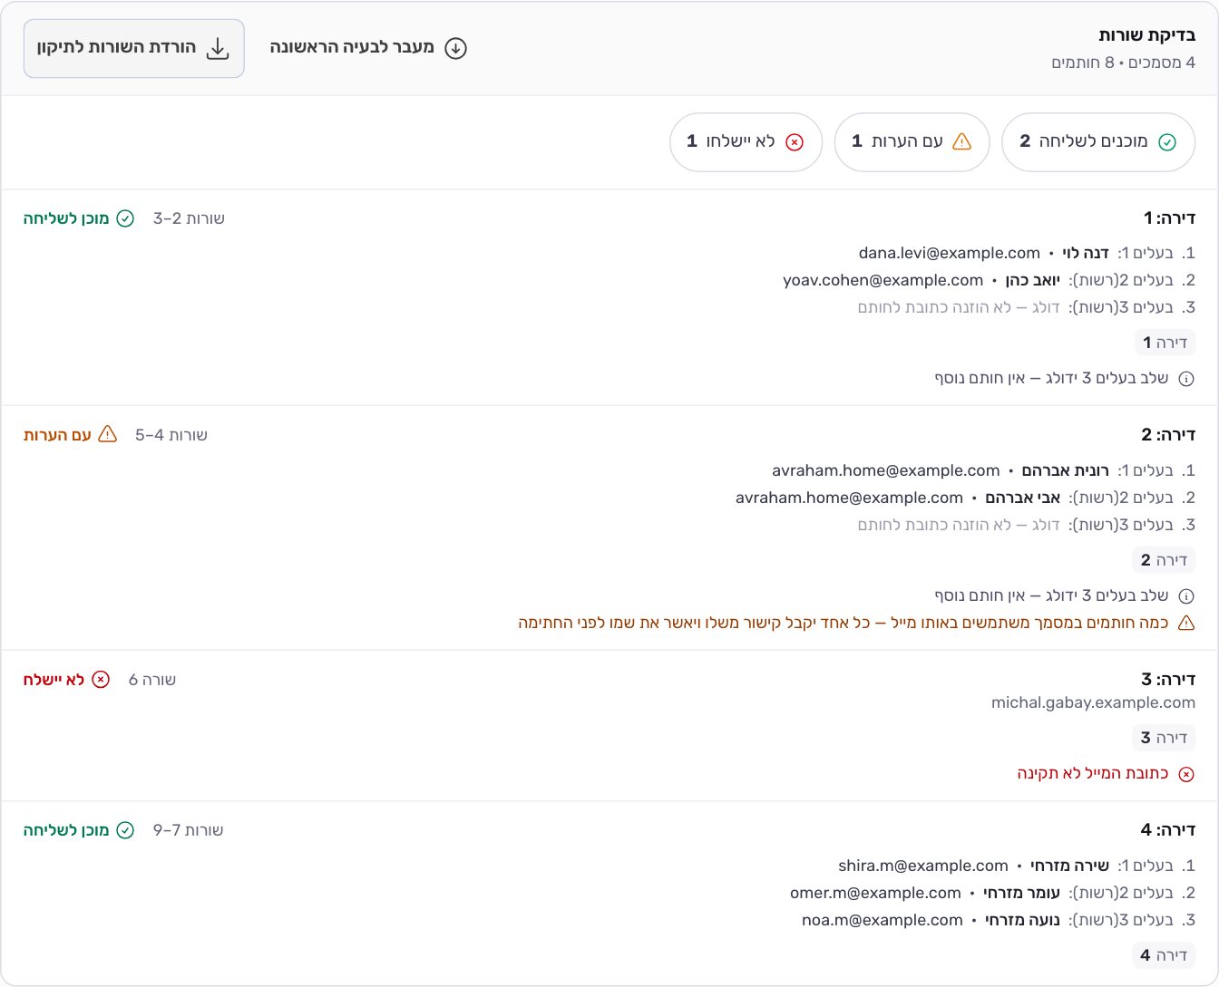Screen dimensions: 1219x987
Task: Toggle the מוכנים לשליחה filter chip
Action: tap(1098, 141)
